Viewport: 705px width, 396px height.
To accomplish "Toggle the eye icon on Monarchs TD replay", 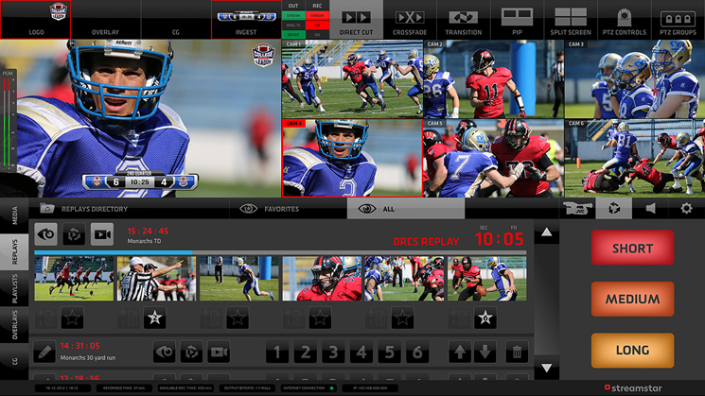I will tap(46, 233).
